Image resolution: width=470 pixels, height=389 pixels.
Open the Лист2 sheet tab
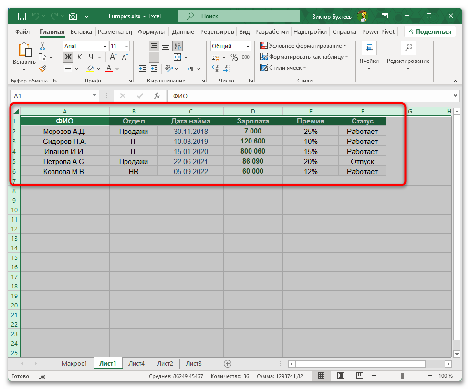165,363
